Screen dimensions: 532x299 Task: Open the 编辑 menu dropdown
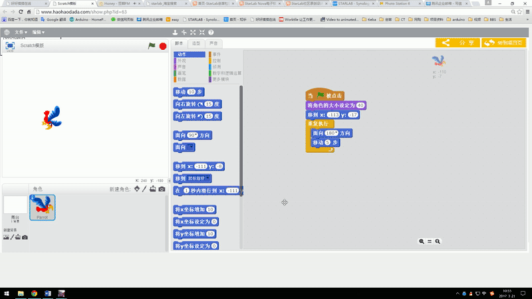[39, 32]
